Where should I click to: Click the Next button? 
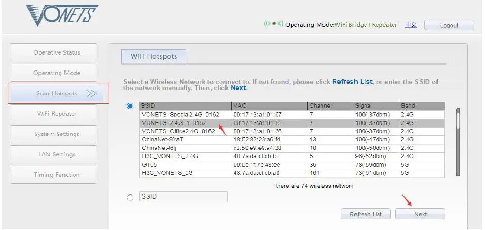pyautogui.click(x=421, y=214)
